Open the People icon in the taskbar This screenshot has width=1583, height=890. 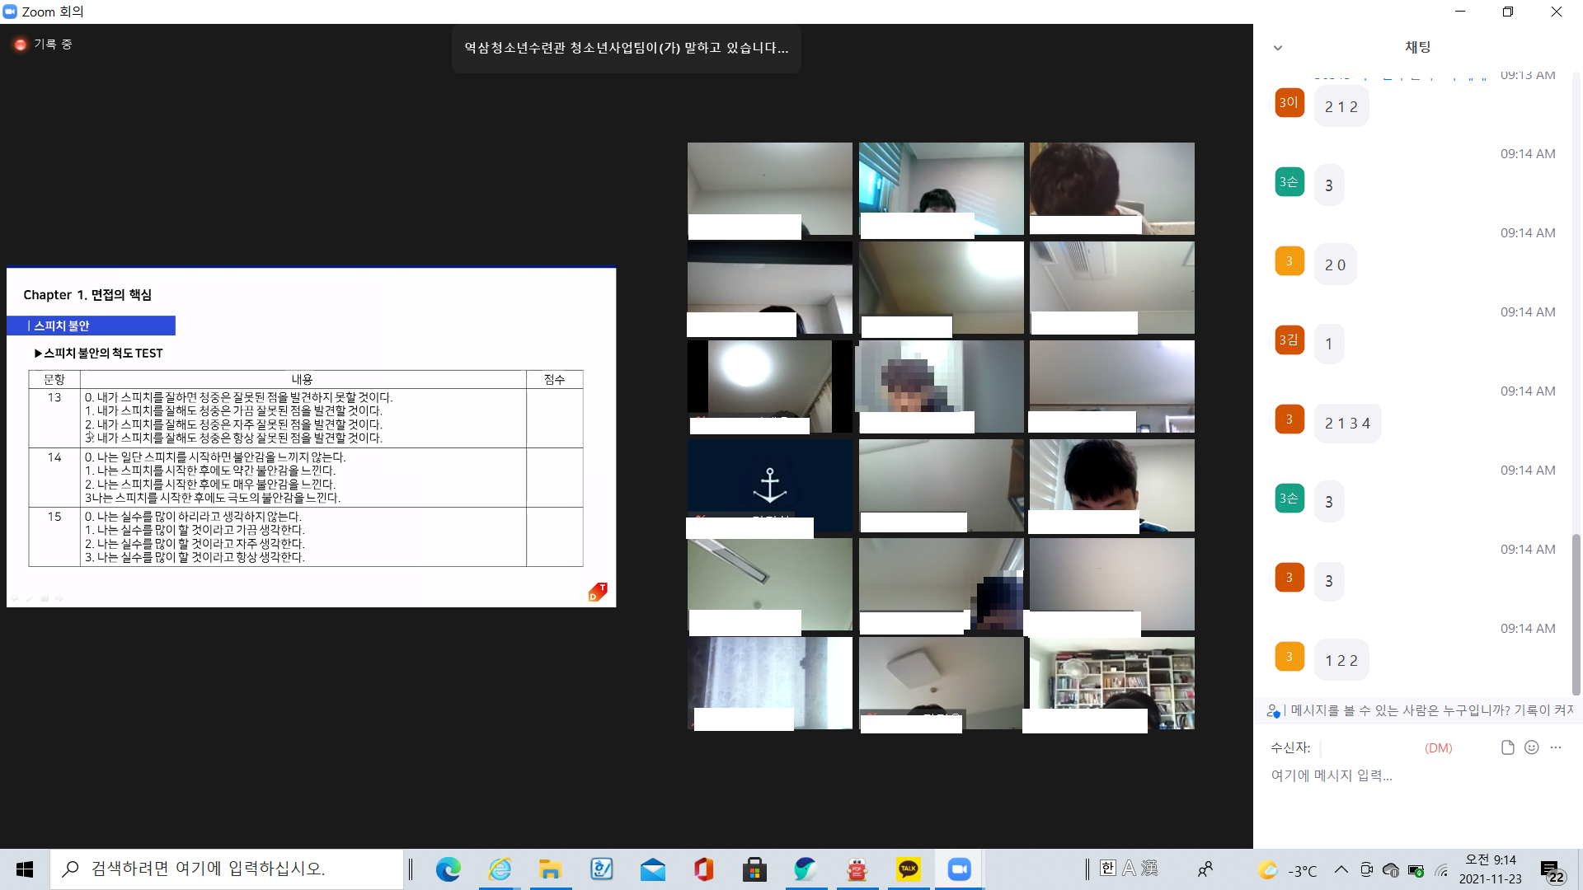pyautogui.click(x=1205, y=869)
